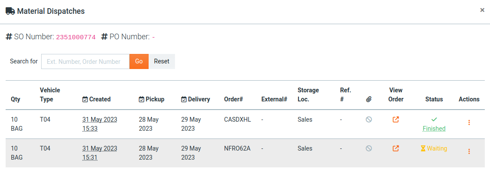Focus the Ext. Number, Order Number field

[85, 61]
